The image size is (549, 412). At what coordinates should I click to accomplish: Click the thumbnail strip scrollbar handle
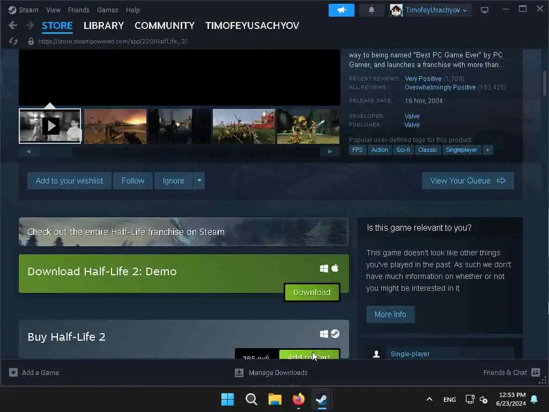(x=55, y=152)
